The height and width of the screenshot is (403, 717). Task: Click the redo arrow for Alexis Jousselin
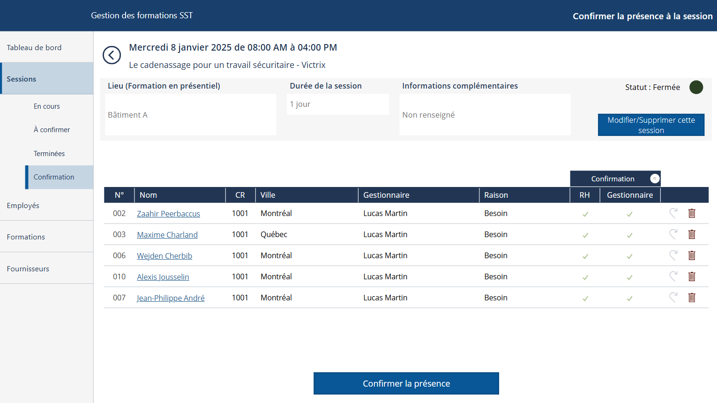(673, 276)
